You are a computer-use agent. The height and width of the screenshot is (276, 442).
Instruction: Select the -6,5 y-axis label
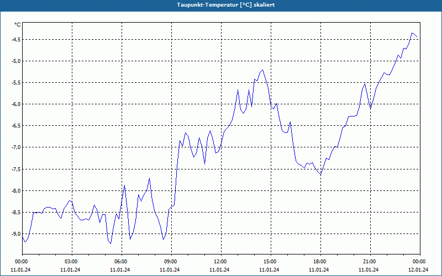pos(16,126)
